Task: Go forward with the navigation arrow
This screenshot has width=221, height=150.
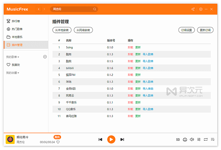Action: [x=44, y=9]
